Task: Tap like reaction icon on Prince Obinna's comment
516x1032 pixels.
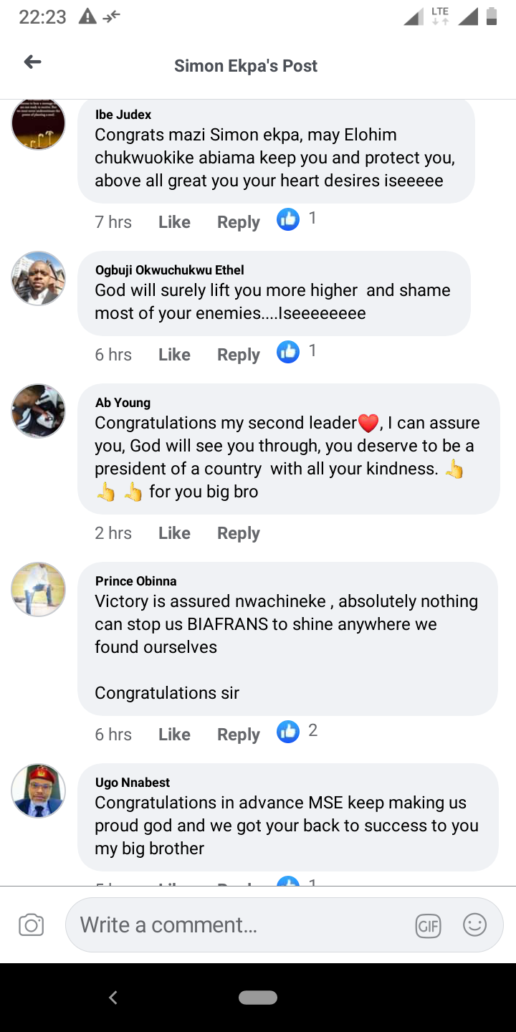Action: 288,732
